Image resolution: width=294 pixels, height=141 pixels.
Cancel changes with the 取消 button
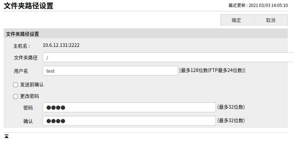coord(271,20)
